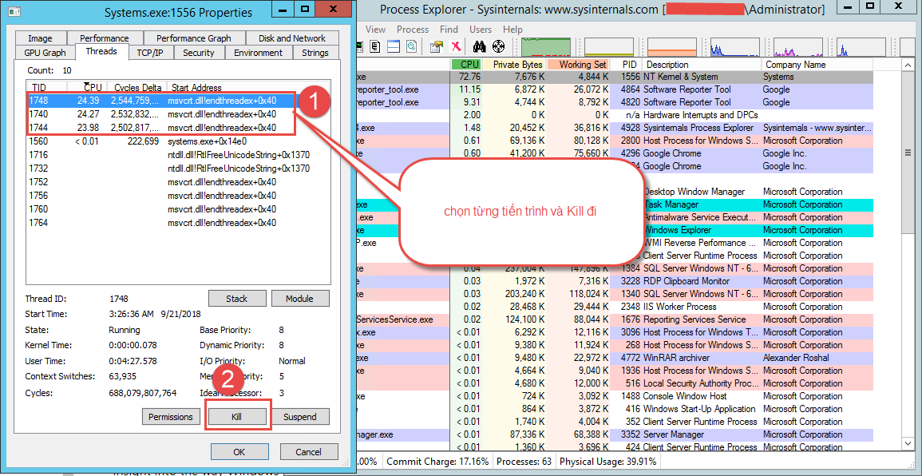Switch to the TCP/IP tab

click(150, 53)
